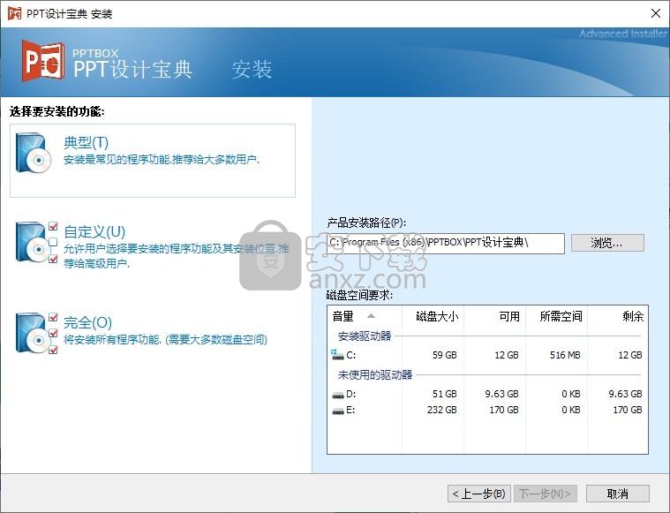Cancel installation with 取消 button
Screen dimensions: 670x513
(x=617, y=494)
